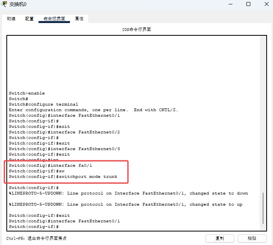
Task: Click the IOS命令行界面 heading label
Action: [136, 29]
